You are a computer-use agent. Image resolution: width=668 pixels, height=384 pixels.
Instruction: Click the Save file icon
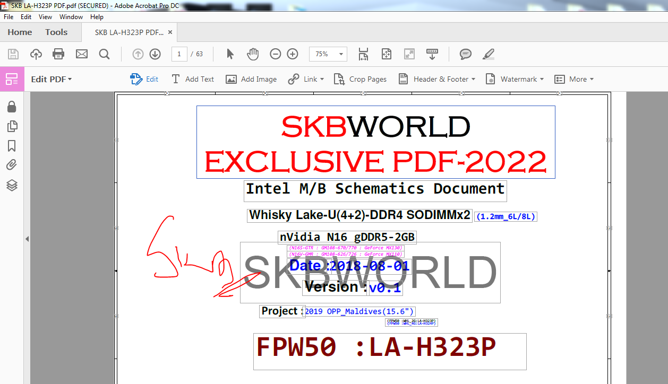13,54
